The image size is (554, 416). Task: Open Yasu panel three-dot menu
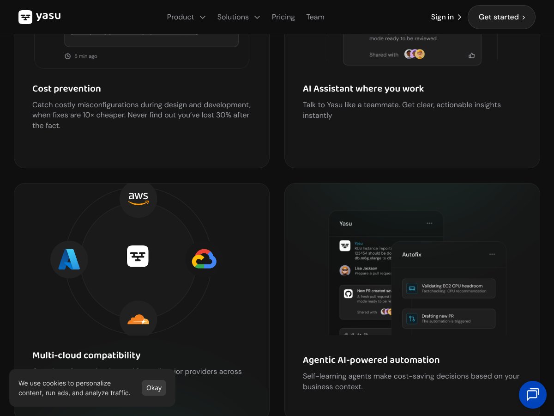tap(429, 223)
